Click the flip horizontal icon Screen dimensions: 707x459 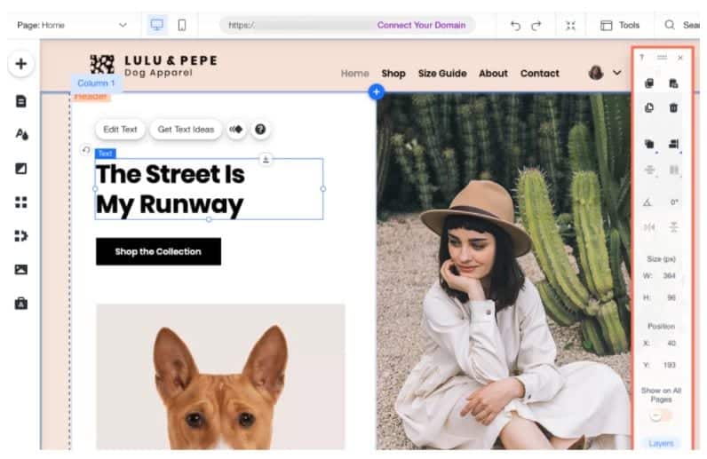(x=649, y=227)
